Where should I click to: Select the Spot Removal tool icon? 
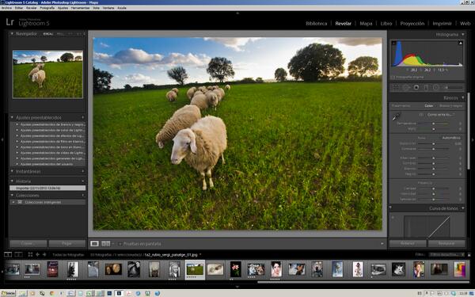pos(406,88)
